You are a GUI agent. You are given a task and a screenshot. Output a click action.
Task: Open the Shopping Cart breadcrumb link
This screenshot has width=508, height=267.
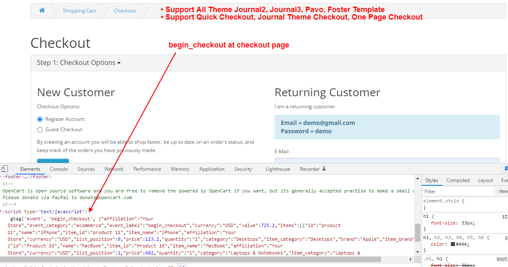click(79, 11)
